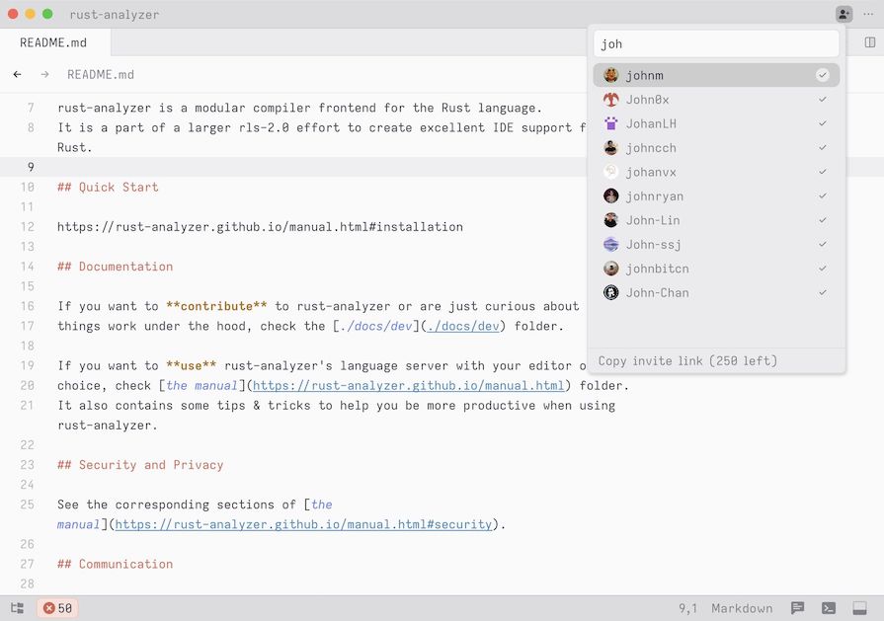
Task: Click README.md in the breadcrumb bar
Action: click(x=101, y=74)
